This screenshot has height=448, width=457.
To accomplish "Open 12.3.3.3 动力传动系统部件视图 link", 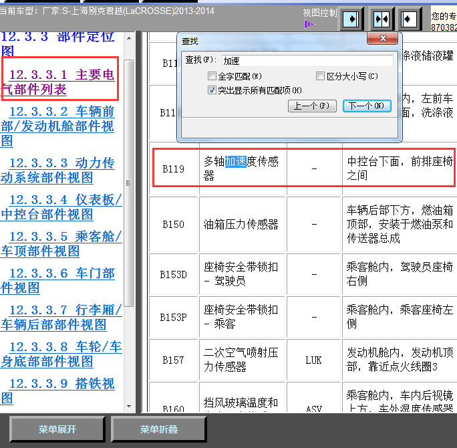I will (57, 170).
